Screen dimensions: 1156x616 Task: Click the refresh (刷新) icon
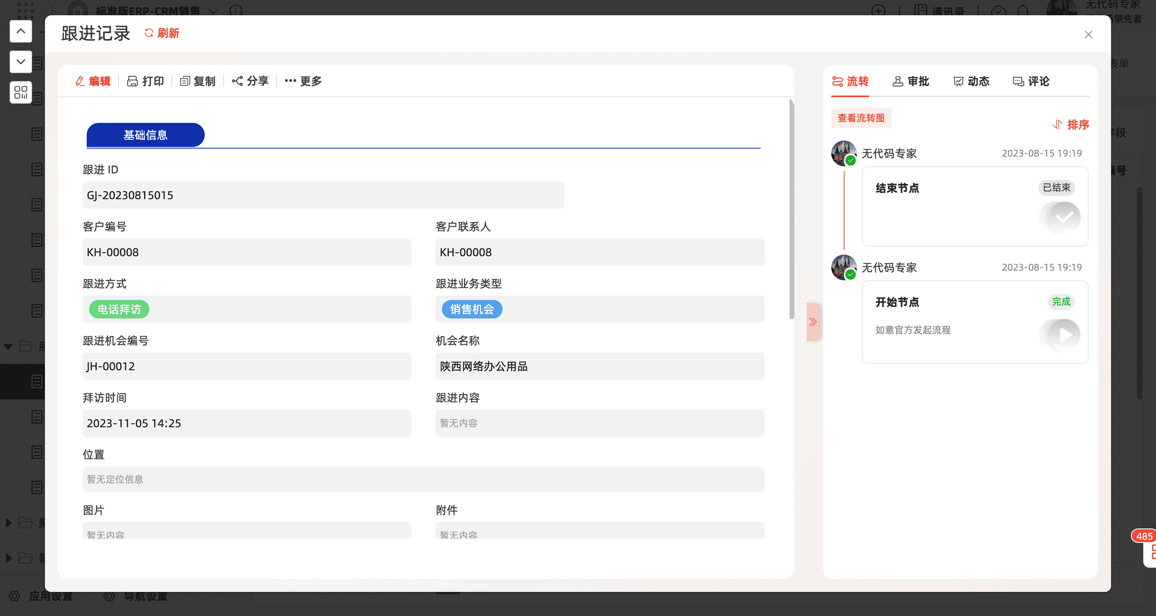pyautogui.click(x=149, y=33)
